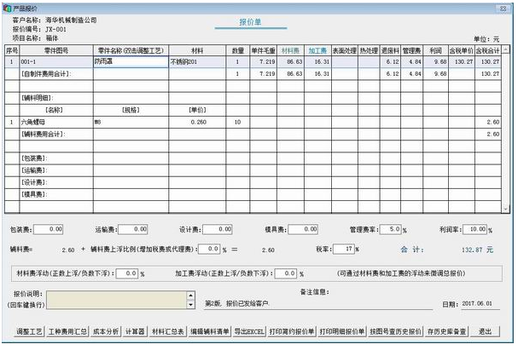Screen dimensions: 518x350
Task: Click the 含税单价 column header
Action: pyautogui.click(x=462, y=50)
